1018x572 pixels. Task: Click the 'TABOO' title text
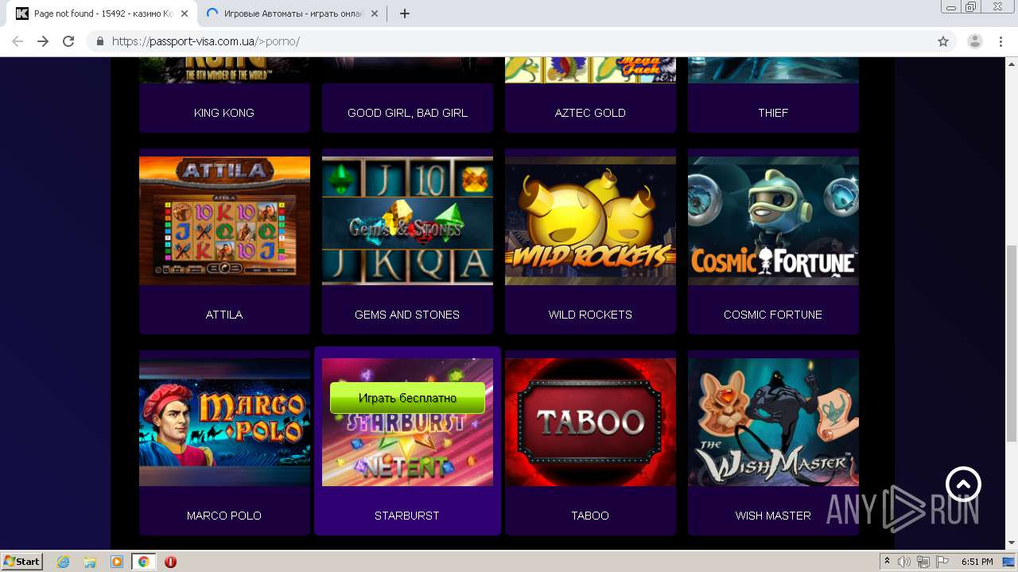point(590,516)
